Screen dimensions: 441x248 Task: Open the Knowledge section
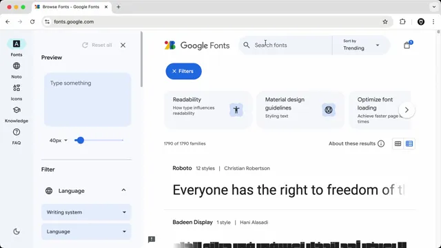click(x=17, y=114)
